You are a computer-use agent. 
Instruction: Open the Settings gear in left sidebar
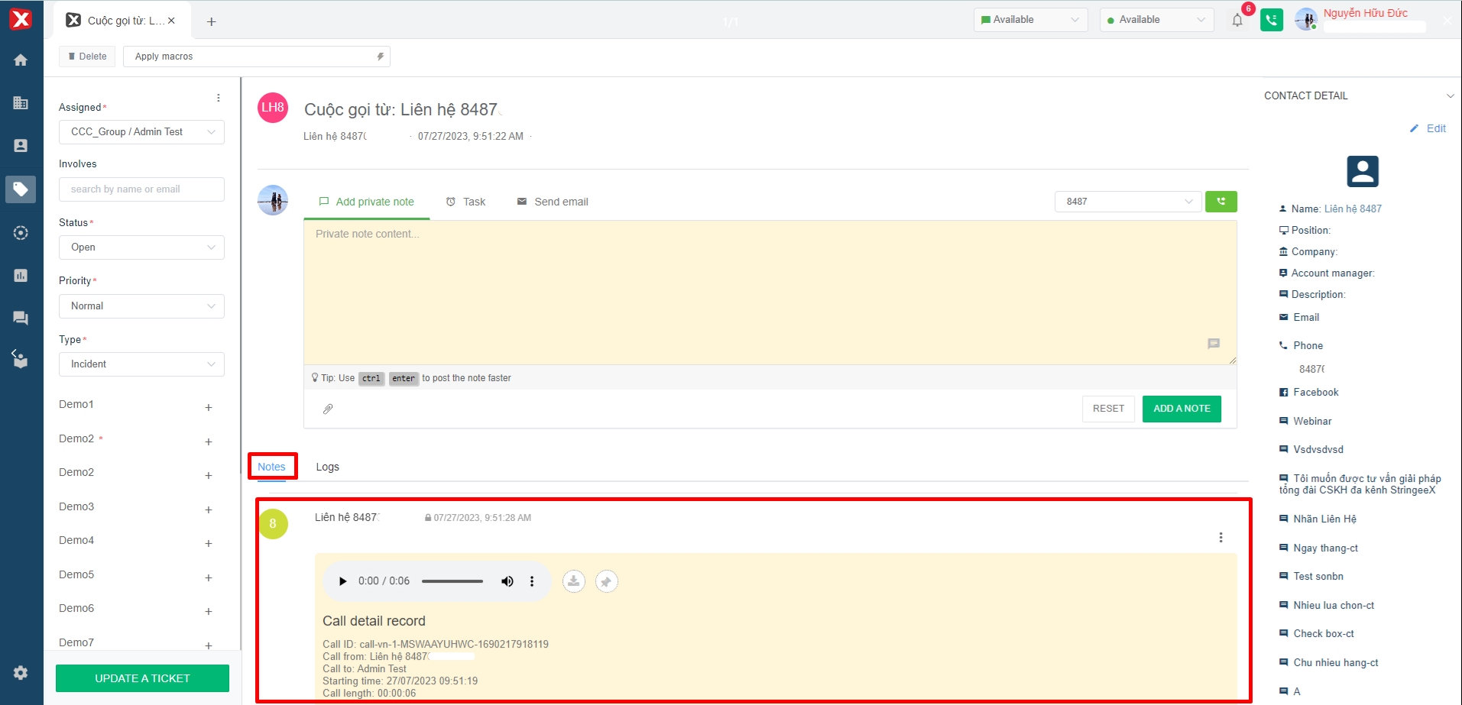21,672
